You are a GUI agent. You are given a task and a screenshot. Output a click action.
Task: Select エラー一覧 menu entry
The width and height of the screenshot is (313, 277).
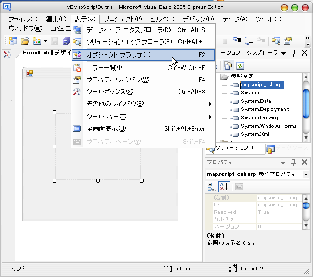143,68
